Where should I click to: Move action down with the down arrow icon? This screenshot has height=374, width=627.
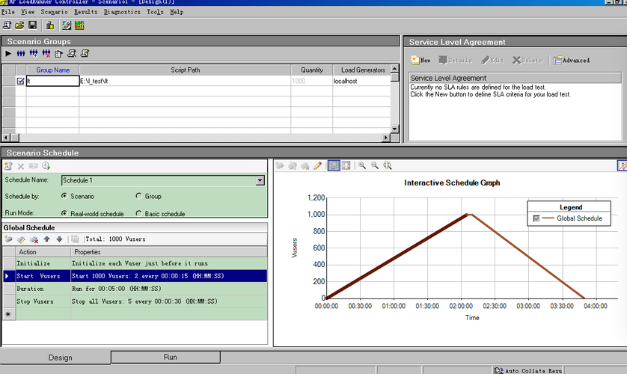tap(59, 239)
